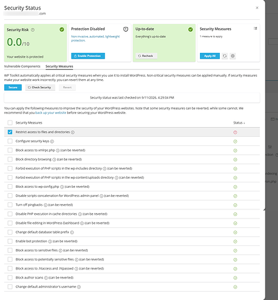The width and height of the screenshot is (278, 300).
Task: Click info icon for Block access to xmlrpc.php
Action: 58,151
